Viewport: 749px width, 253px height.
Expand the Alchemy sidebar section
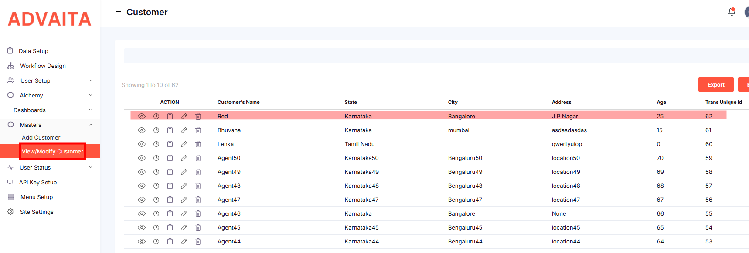31,96
